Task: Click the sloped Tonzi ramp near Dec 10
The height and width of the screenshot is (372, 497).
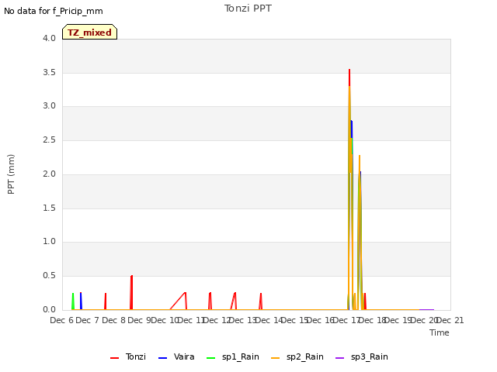Action: [178, 301]
